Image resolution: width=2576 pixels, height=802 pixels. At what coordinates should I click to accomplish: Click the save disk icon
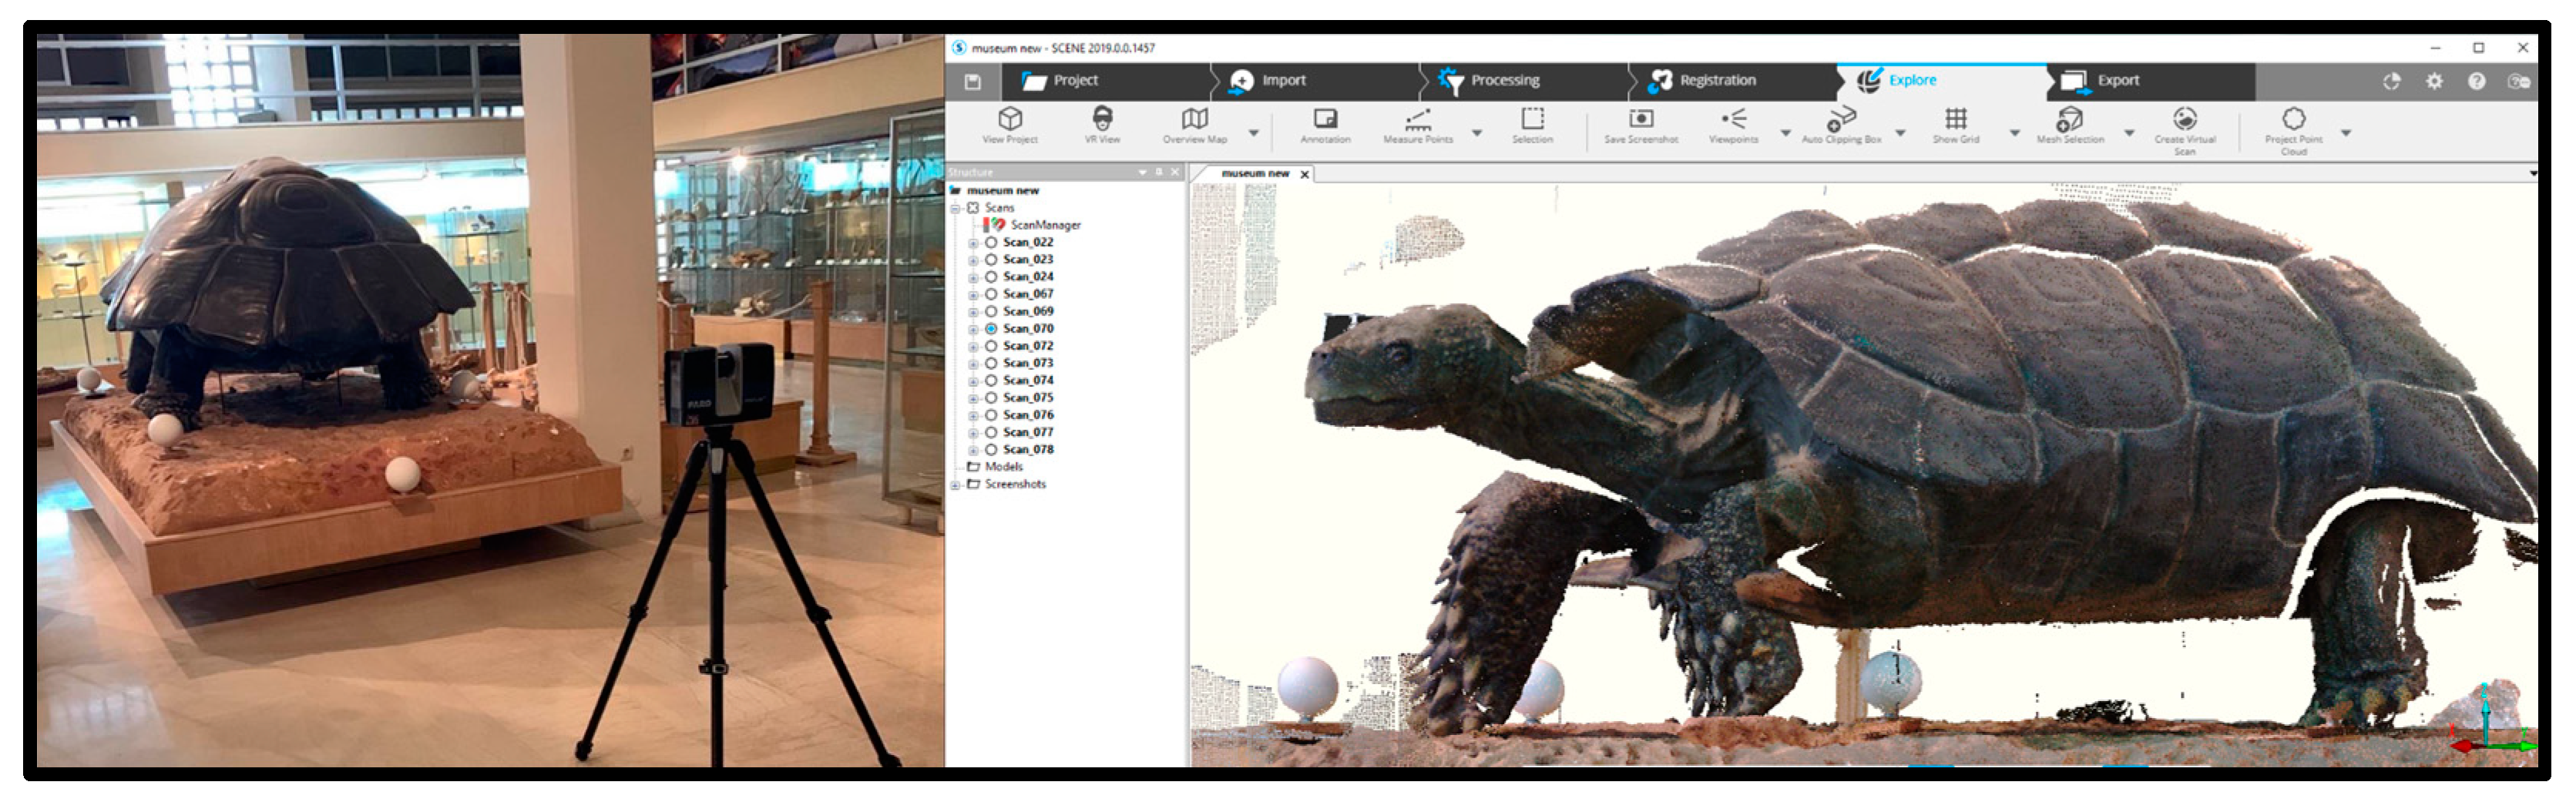click(x=972, y=82)
